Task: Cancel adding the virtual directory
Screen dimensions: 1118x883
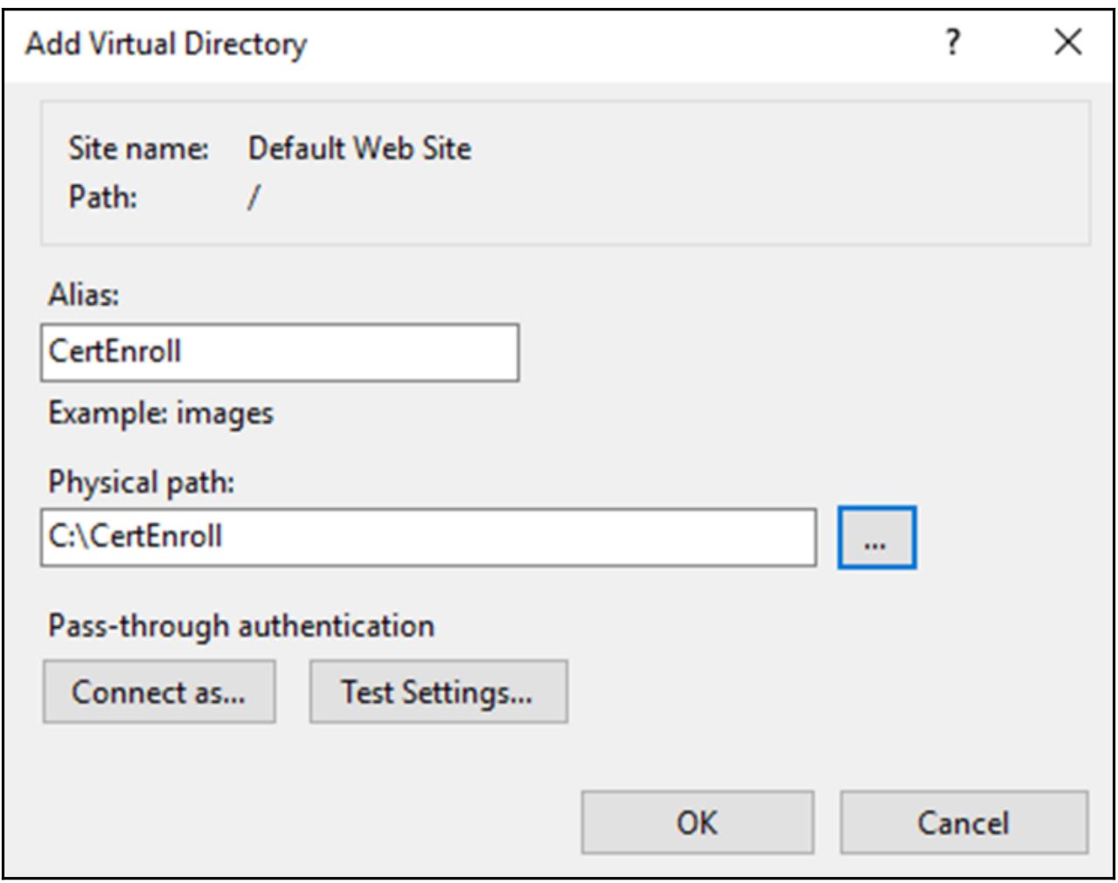Action: click(x=963, y=822)
